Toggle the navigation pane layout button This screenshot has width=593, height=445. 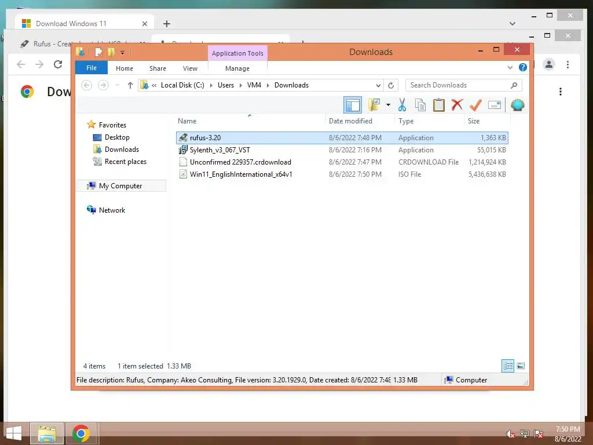click(353, 105)
